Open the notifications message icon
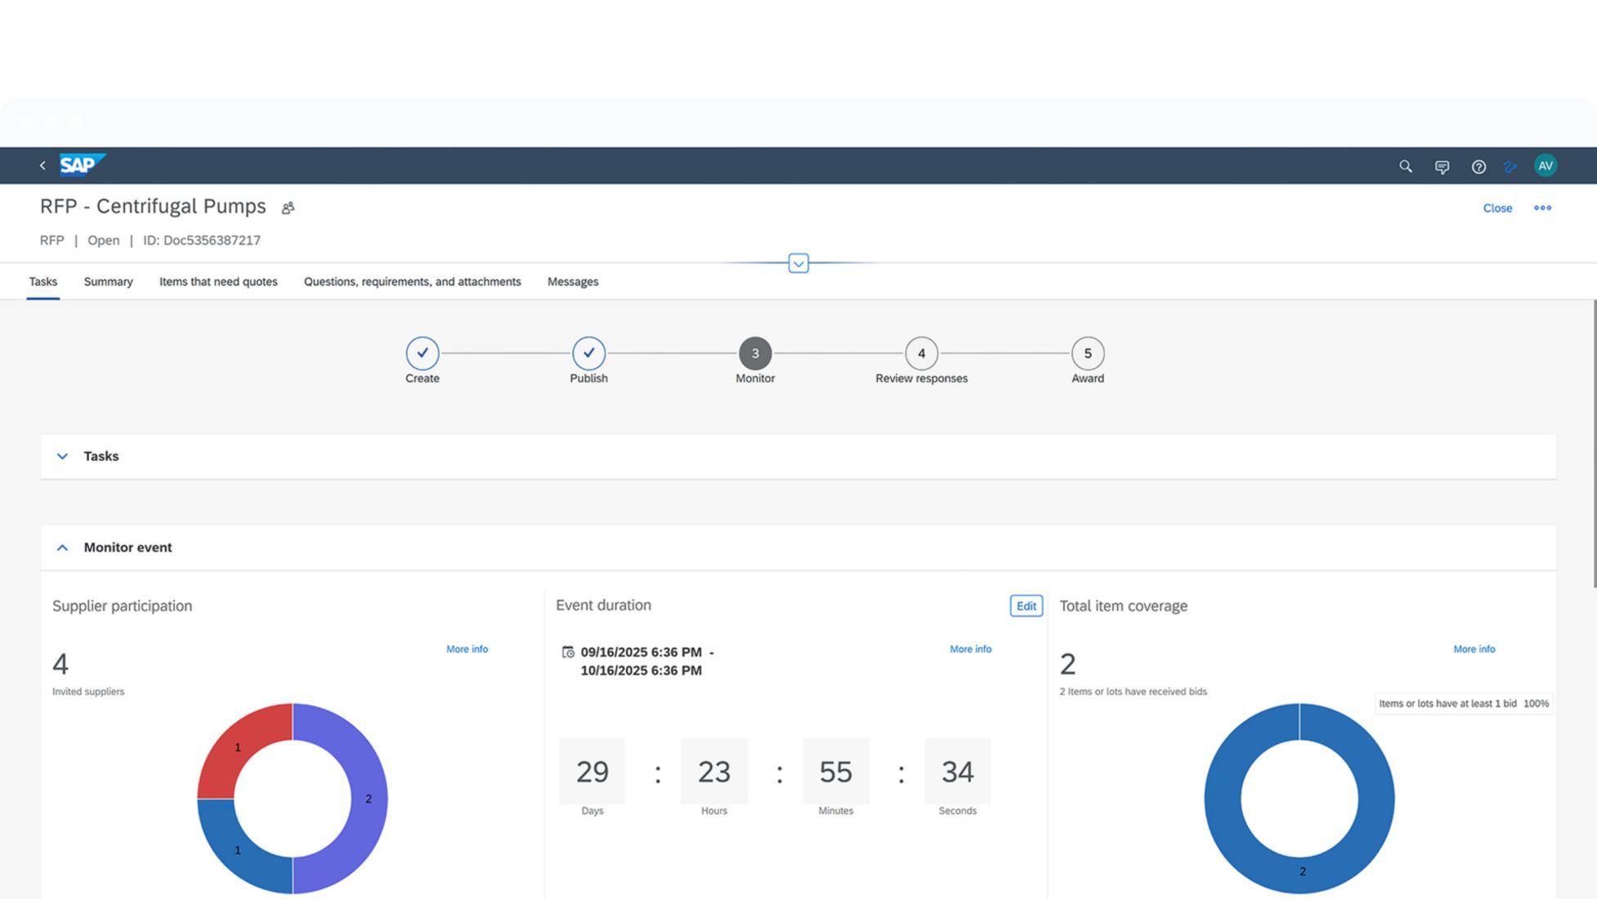The height and width of the screenshot is (899, 1597). [1442, 167]
